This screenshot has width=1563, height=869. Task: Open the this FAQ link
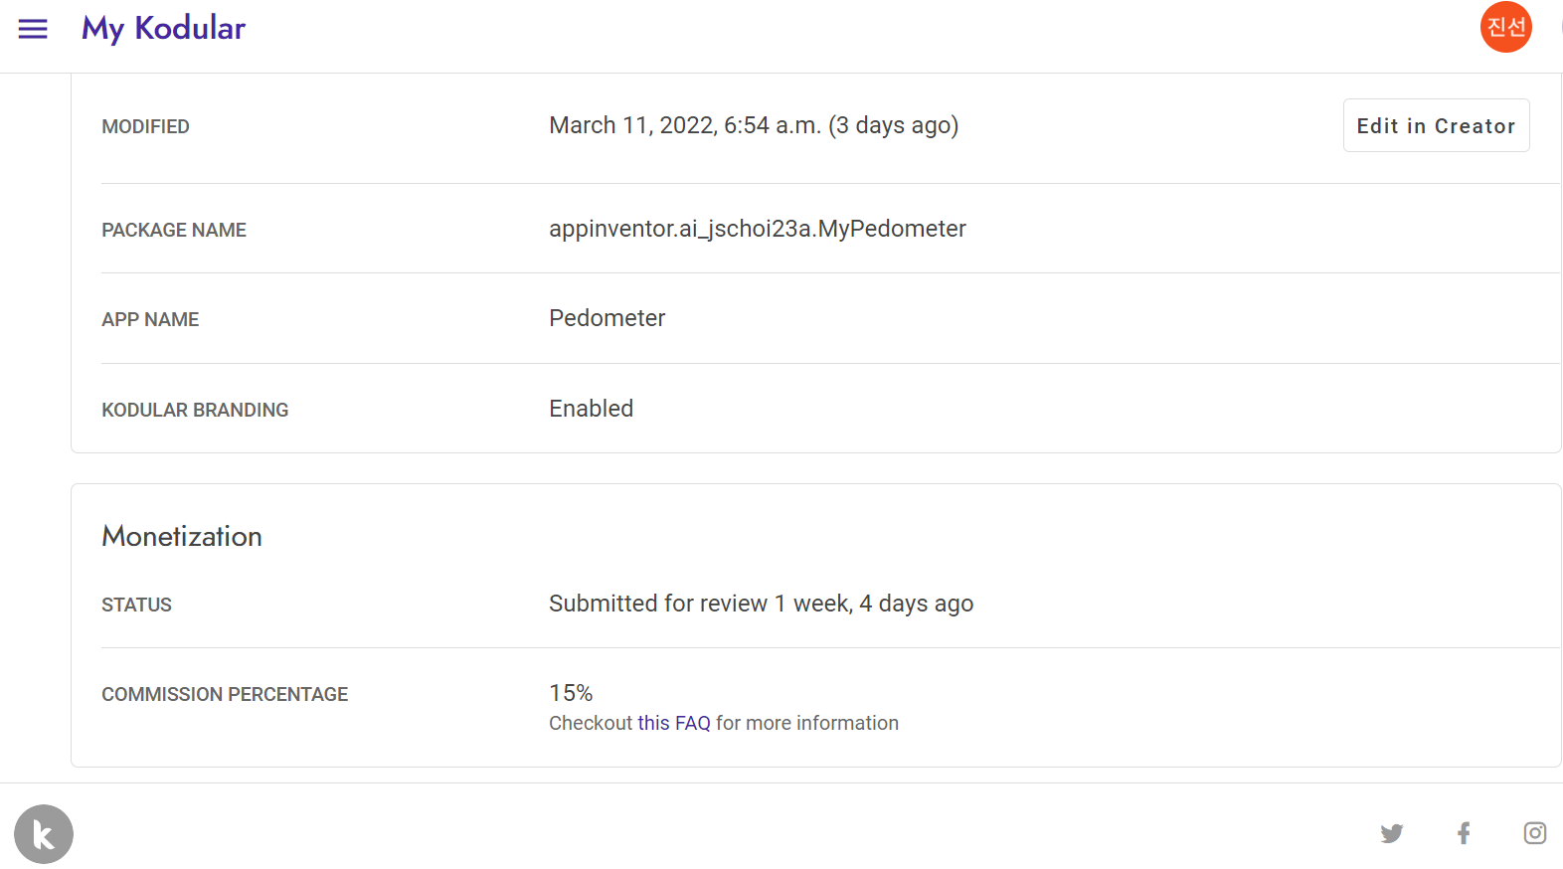coord(674,723)
